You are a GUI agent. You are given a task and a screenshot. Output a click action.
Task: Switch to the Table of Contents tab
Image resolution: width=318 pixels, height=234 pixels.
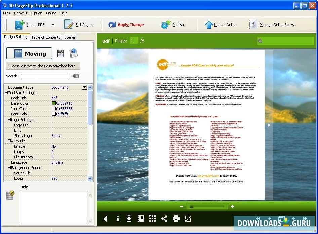point(46,37)
